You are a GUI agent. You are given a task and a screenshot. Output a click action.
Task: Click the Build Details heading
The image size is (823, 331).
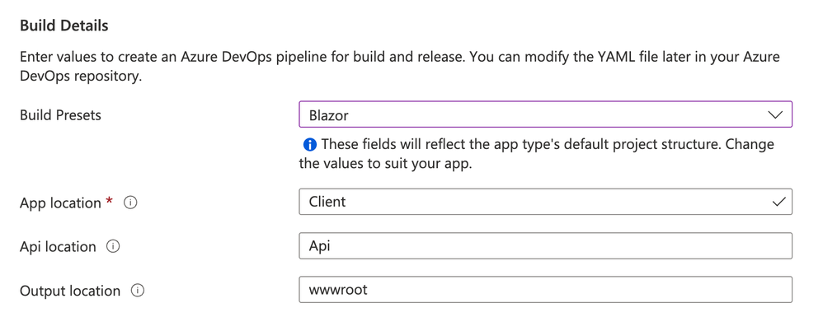coord(64,26)
